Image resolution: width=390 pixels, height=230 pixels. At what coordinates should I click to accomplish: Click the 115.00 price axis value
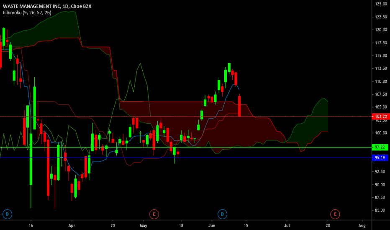coord(381,56)
